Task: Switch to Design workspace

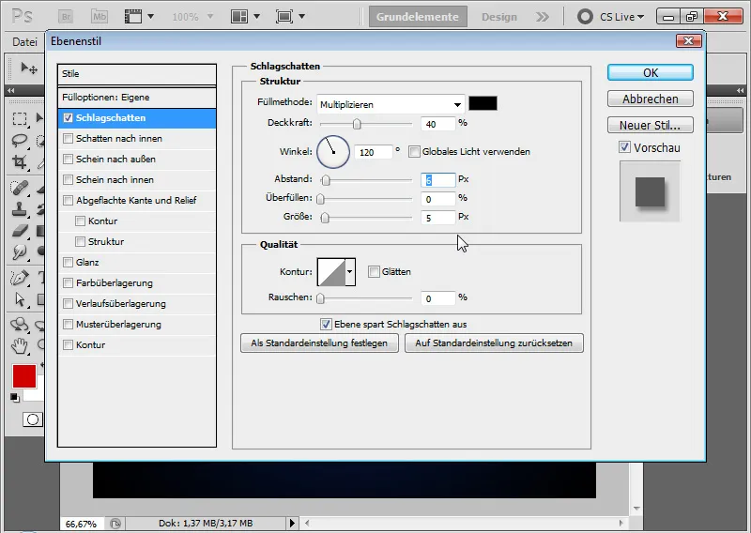Action: tap(499, 17)
